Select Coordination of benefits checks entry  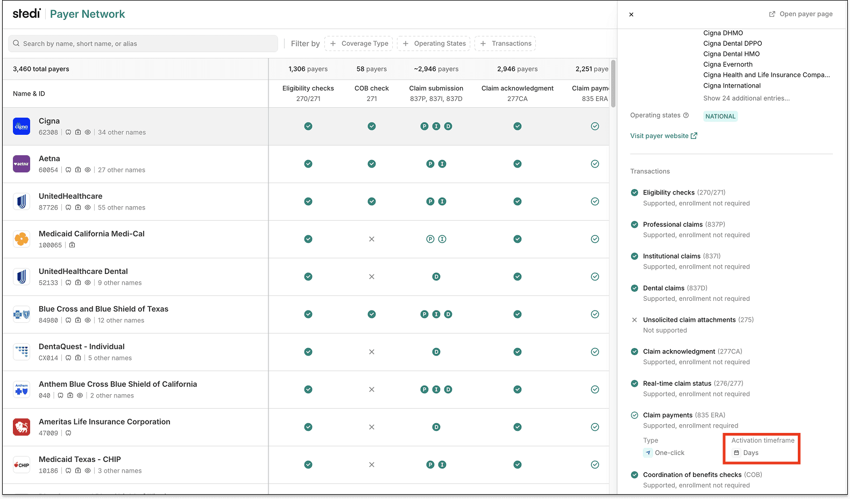pyautogui.click(x=703, y=475)
